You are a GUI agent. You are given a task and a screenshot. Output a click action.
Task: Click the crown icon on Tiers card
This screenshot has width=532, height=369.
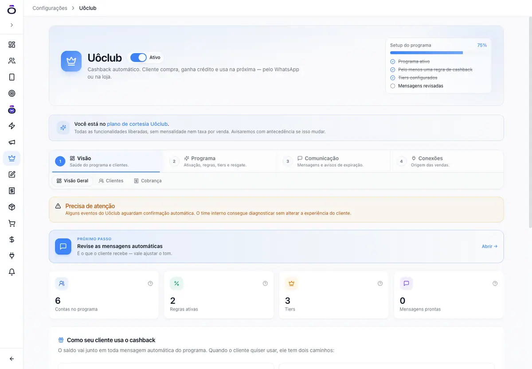tap(291, 284)
